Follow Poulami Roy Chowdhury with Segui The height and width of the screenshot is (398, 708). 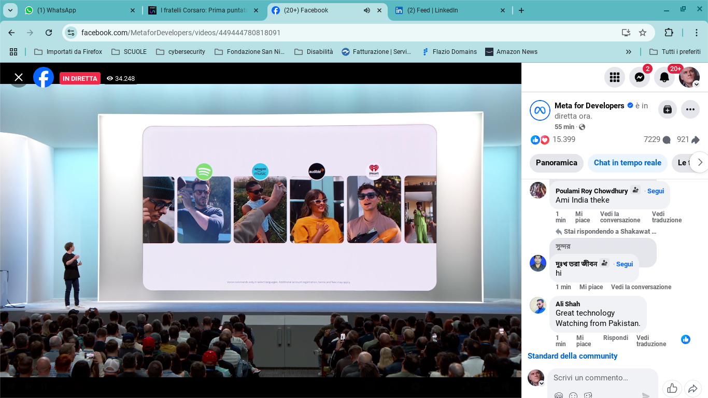[656, 191]
